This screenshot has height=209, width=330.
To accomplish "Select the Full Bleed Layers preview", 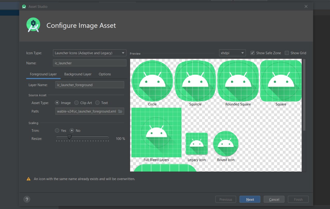I will coord(156,132).
